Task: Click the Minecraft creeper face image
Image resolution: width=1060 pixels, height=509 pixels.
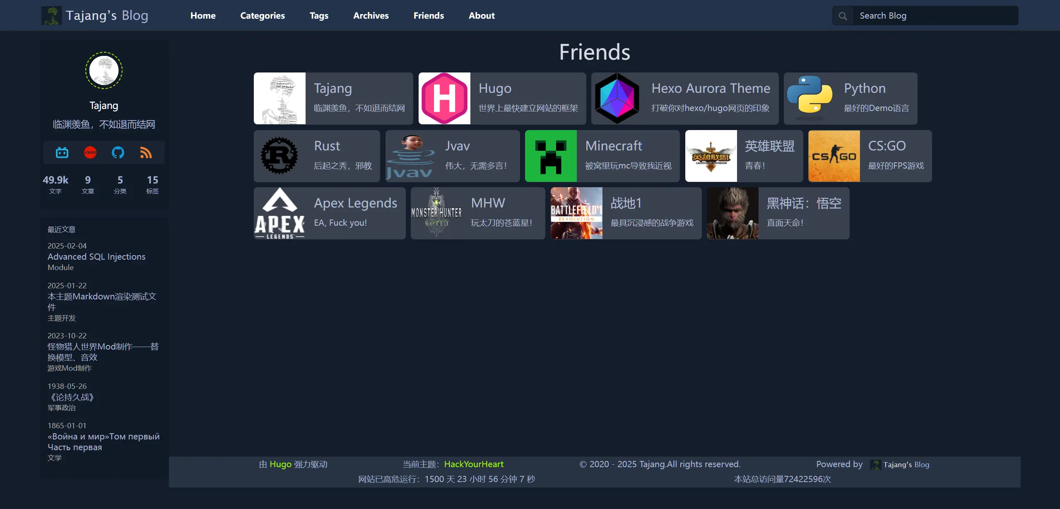Action: pyautogui.click(x=551, y=156)
